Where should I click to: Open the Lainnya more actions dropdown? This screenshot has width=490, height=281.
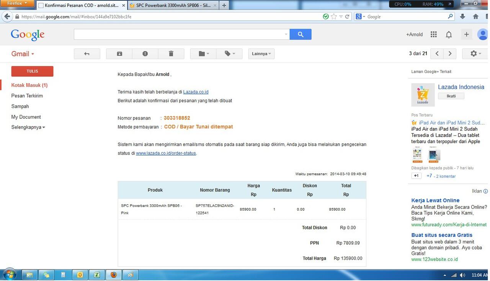[261, 54]
